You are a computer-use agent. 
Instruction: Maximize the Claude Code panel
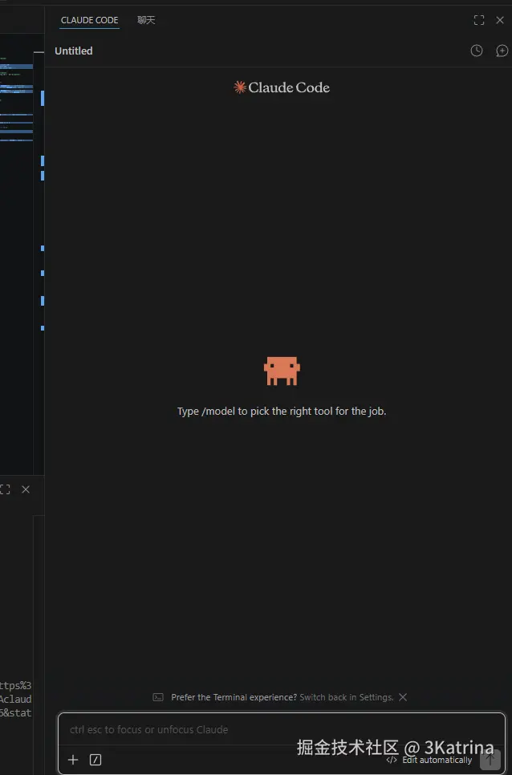coord(479,20)
